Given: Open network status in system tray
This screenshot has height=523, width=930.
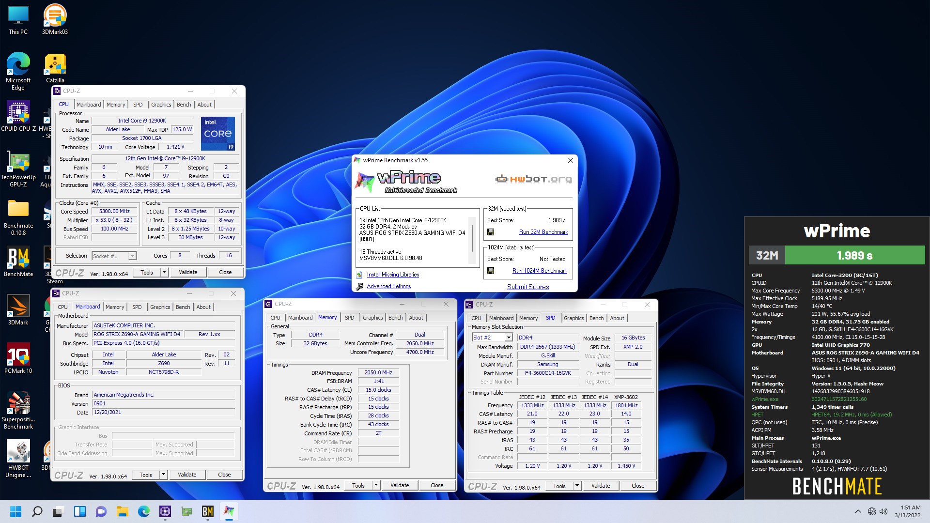Looking at the screenshot, I should 871,511.
